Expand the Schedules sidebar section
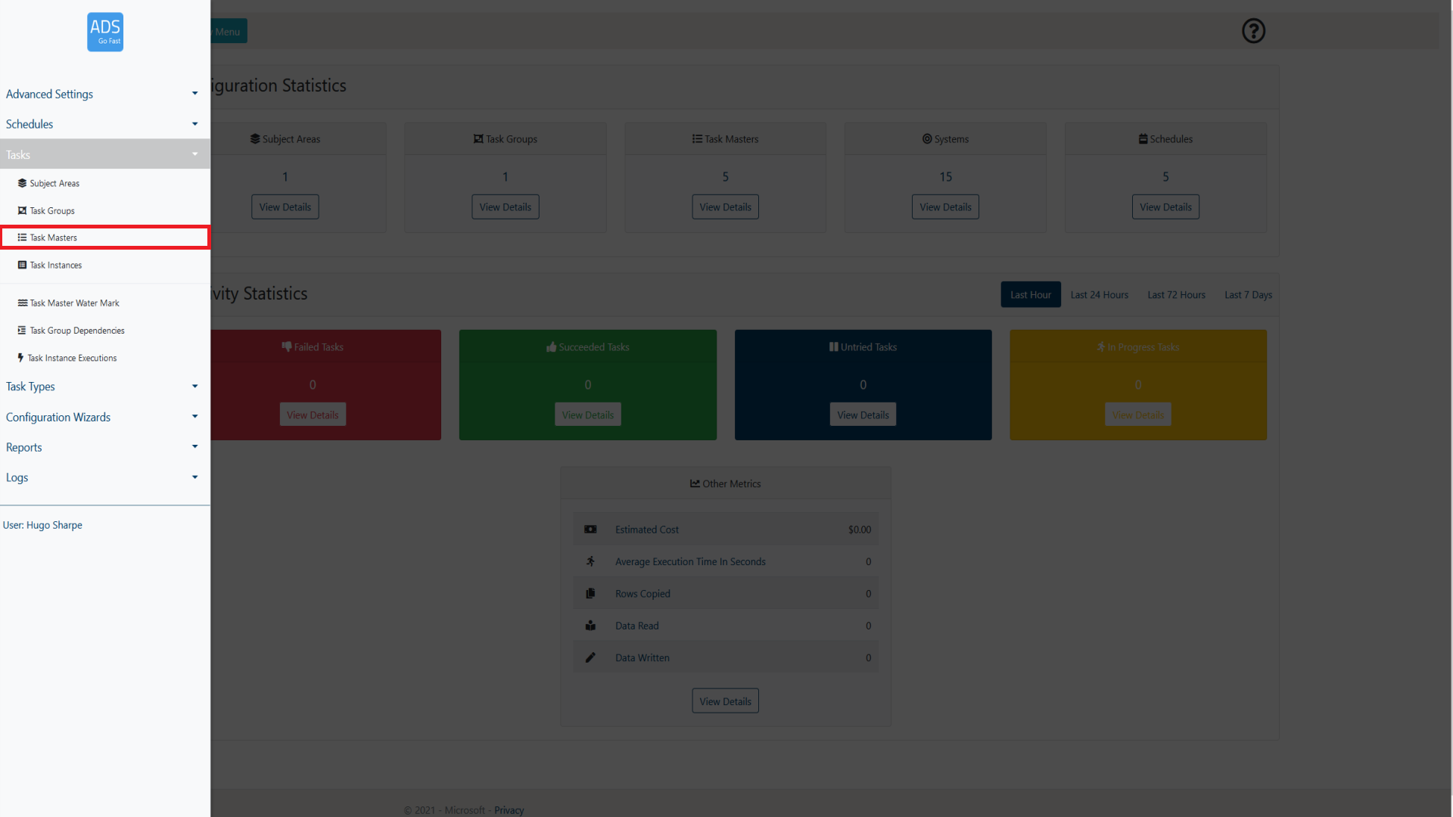Viewport: 1453px width, 817px height. pyautogui.click(x=102, y=124)
